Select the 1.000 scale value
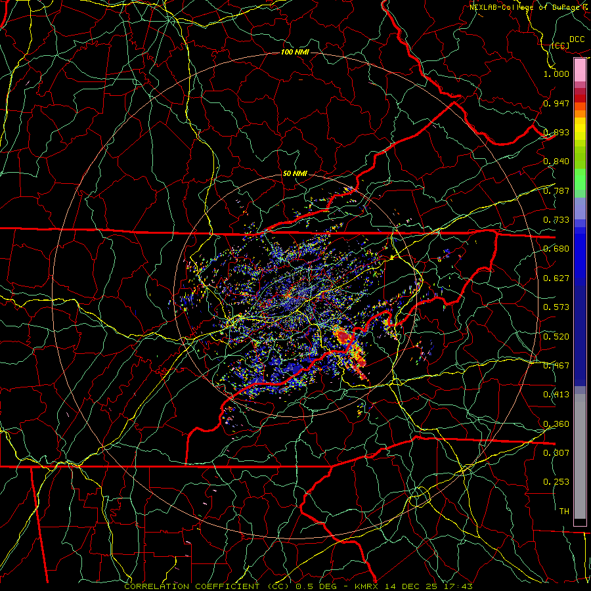 pyautogui.click(x=556, y=74)
